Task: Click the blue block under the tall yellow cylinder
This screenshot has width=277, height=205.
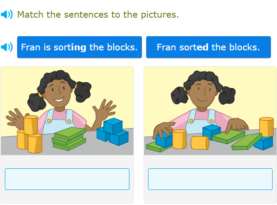Action: click(x=264, y=142)
